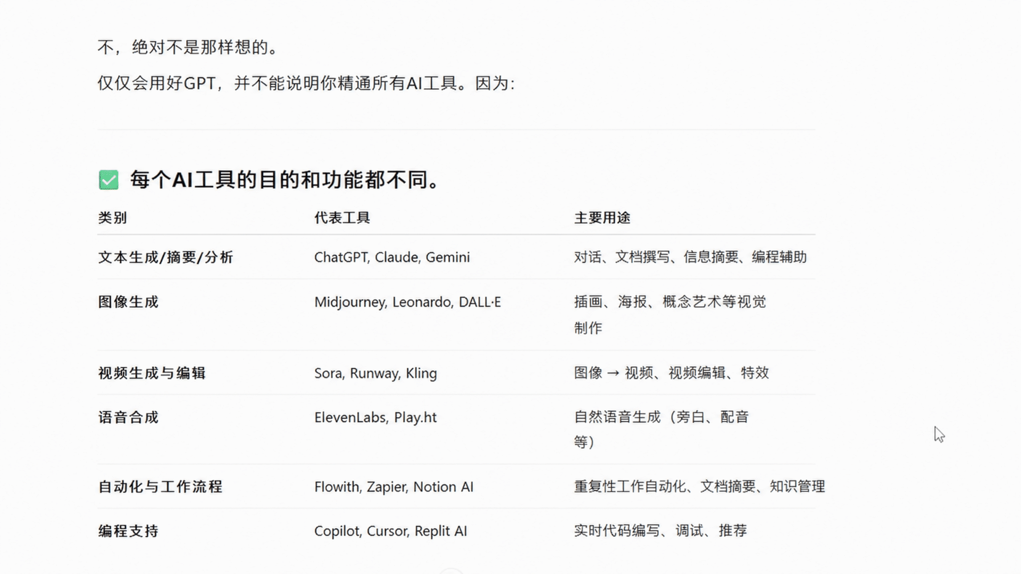Click the 主要用途 column header
The image size is (1021, 574).
pyautogui.click(x=602, y=217)
